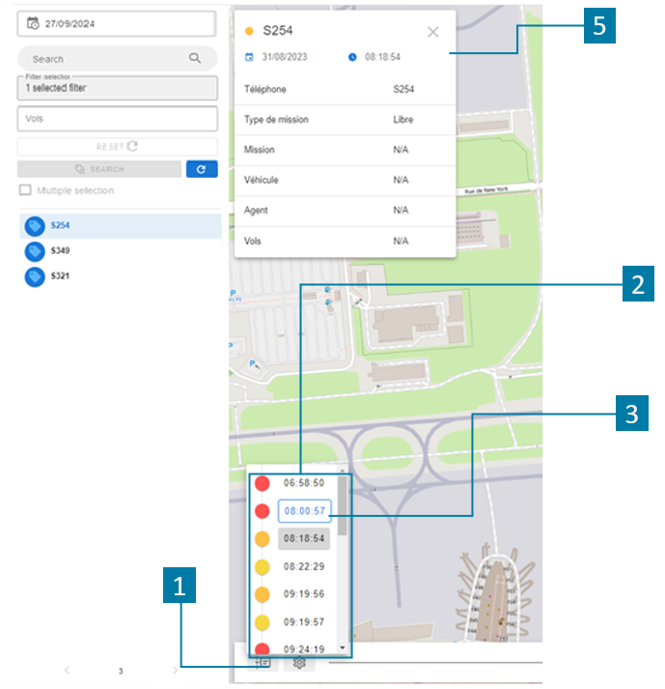Screen dimensions: 665x689
Task: Click the red marker at 06:58:50
Action: tap(263, 483)
